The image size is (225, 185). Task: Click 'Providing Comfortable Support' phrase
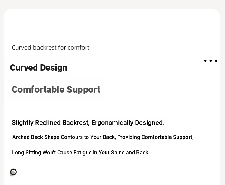pos(155,137)
